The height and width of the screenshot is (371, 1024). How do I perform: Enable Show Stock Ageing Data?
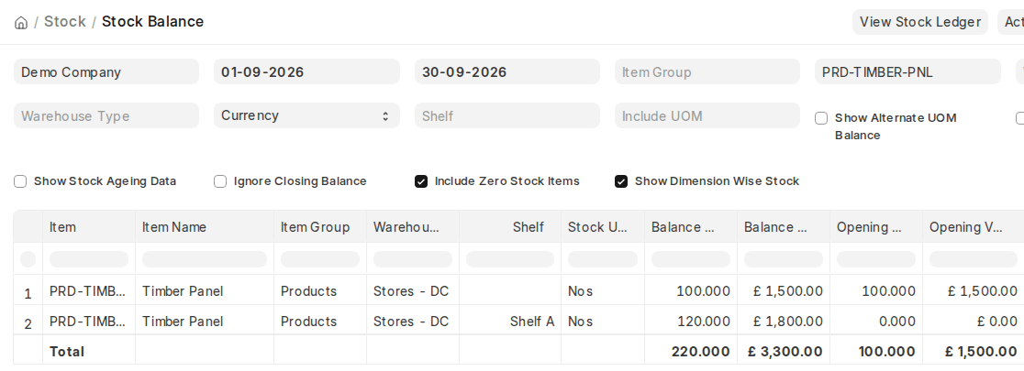tap(20, 181)
